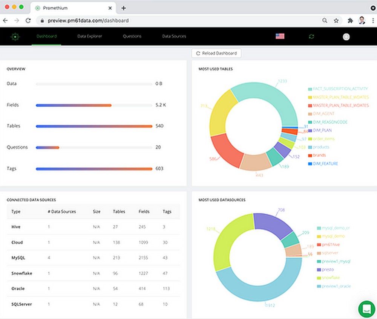Viewport: 377px width, 319px height.
Task: Select the MySQL data source row
Action: [93, 258]
